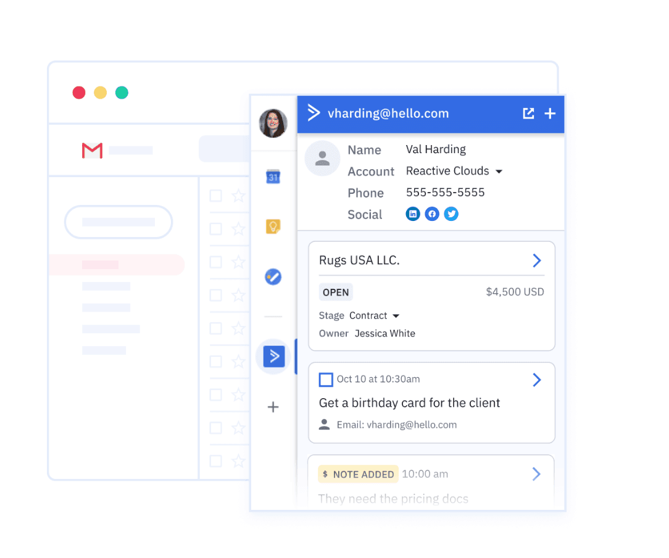Viewport: 669px width, 558px height.
Task: Click the Gmail search field
Action: point(225,149)
